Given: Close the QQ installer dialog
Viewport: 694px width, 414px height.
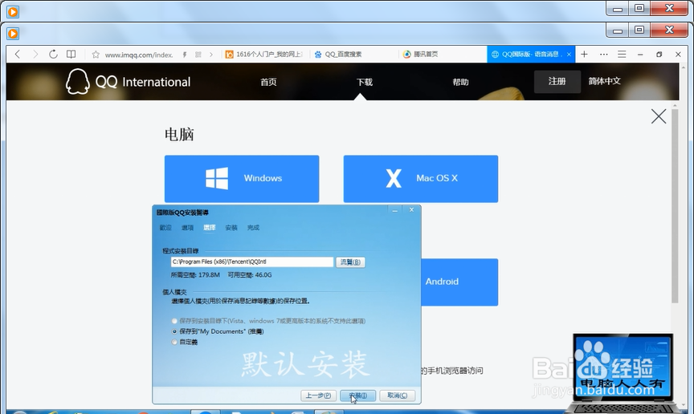Looking at the screenshot, I should [x=411, y=209].
